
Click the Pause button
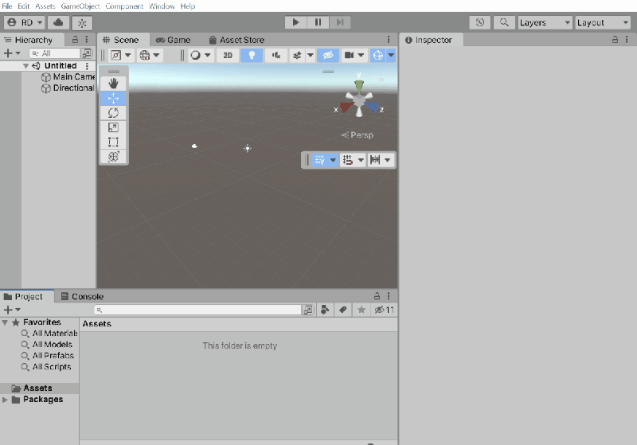(x=318, y=22)
